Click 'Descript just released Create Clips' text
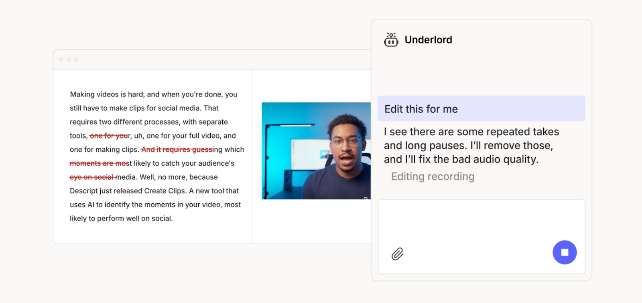This screenshot has height=303, width=642. point(128,191)
